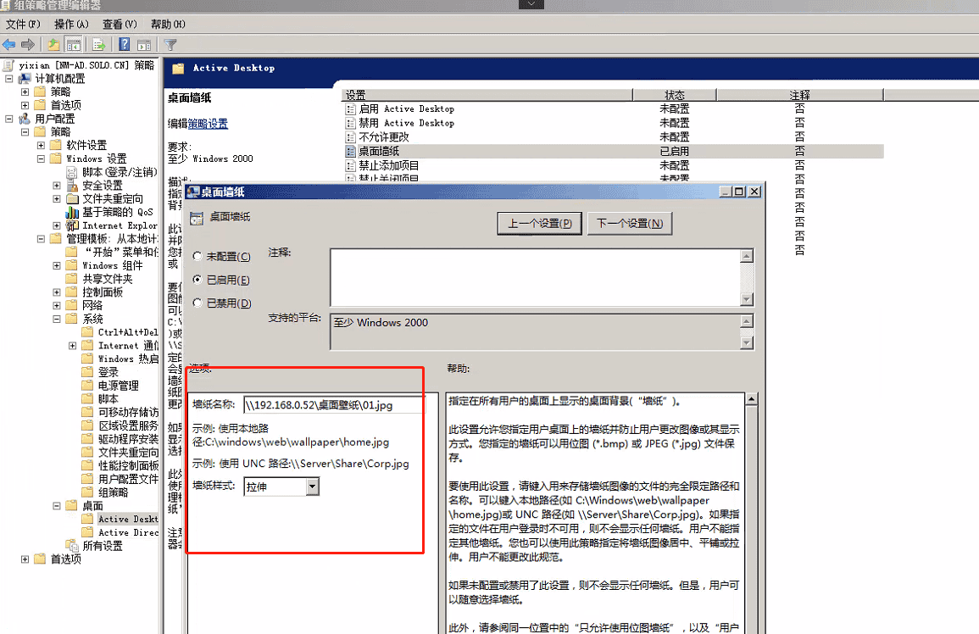Toggle the show/hide console tree toolbar icon

72,44
